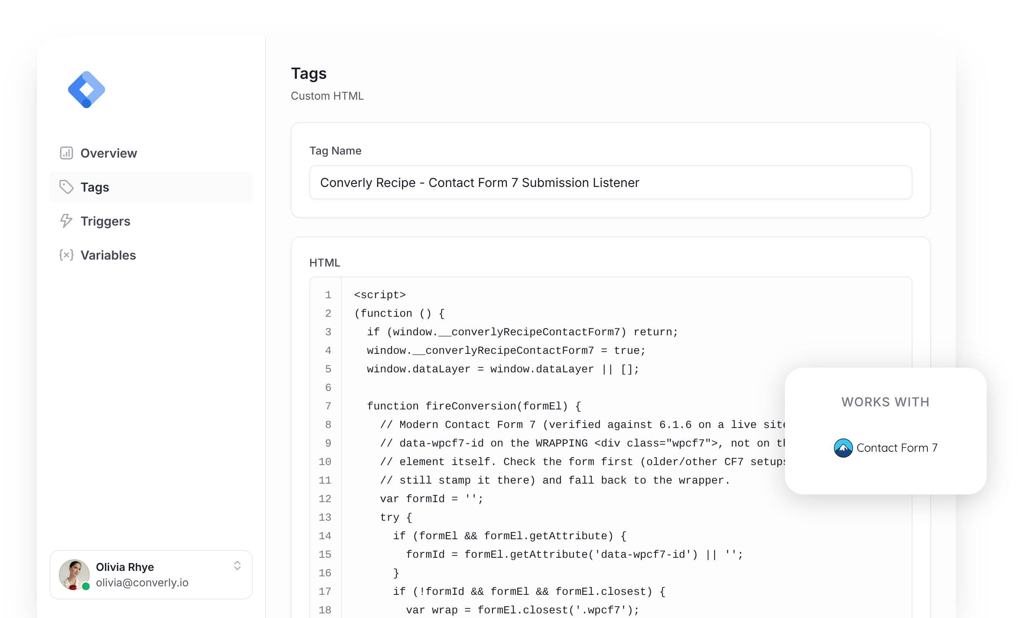The height and width of the screenshot is (618, 1030).
Task: Click 'if (formEl && formEl.getAttribute) {' line
Action: tap(509, 536)
